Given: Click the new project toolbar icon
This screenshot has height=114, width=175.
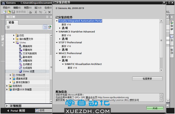Looking at the screenshot, I should coord(4,12).
